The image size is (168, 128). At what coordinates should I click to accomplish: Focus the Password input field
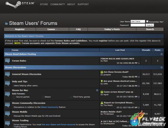pyautogui.click(x=138, y=25)
